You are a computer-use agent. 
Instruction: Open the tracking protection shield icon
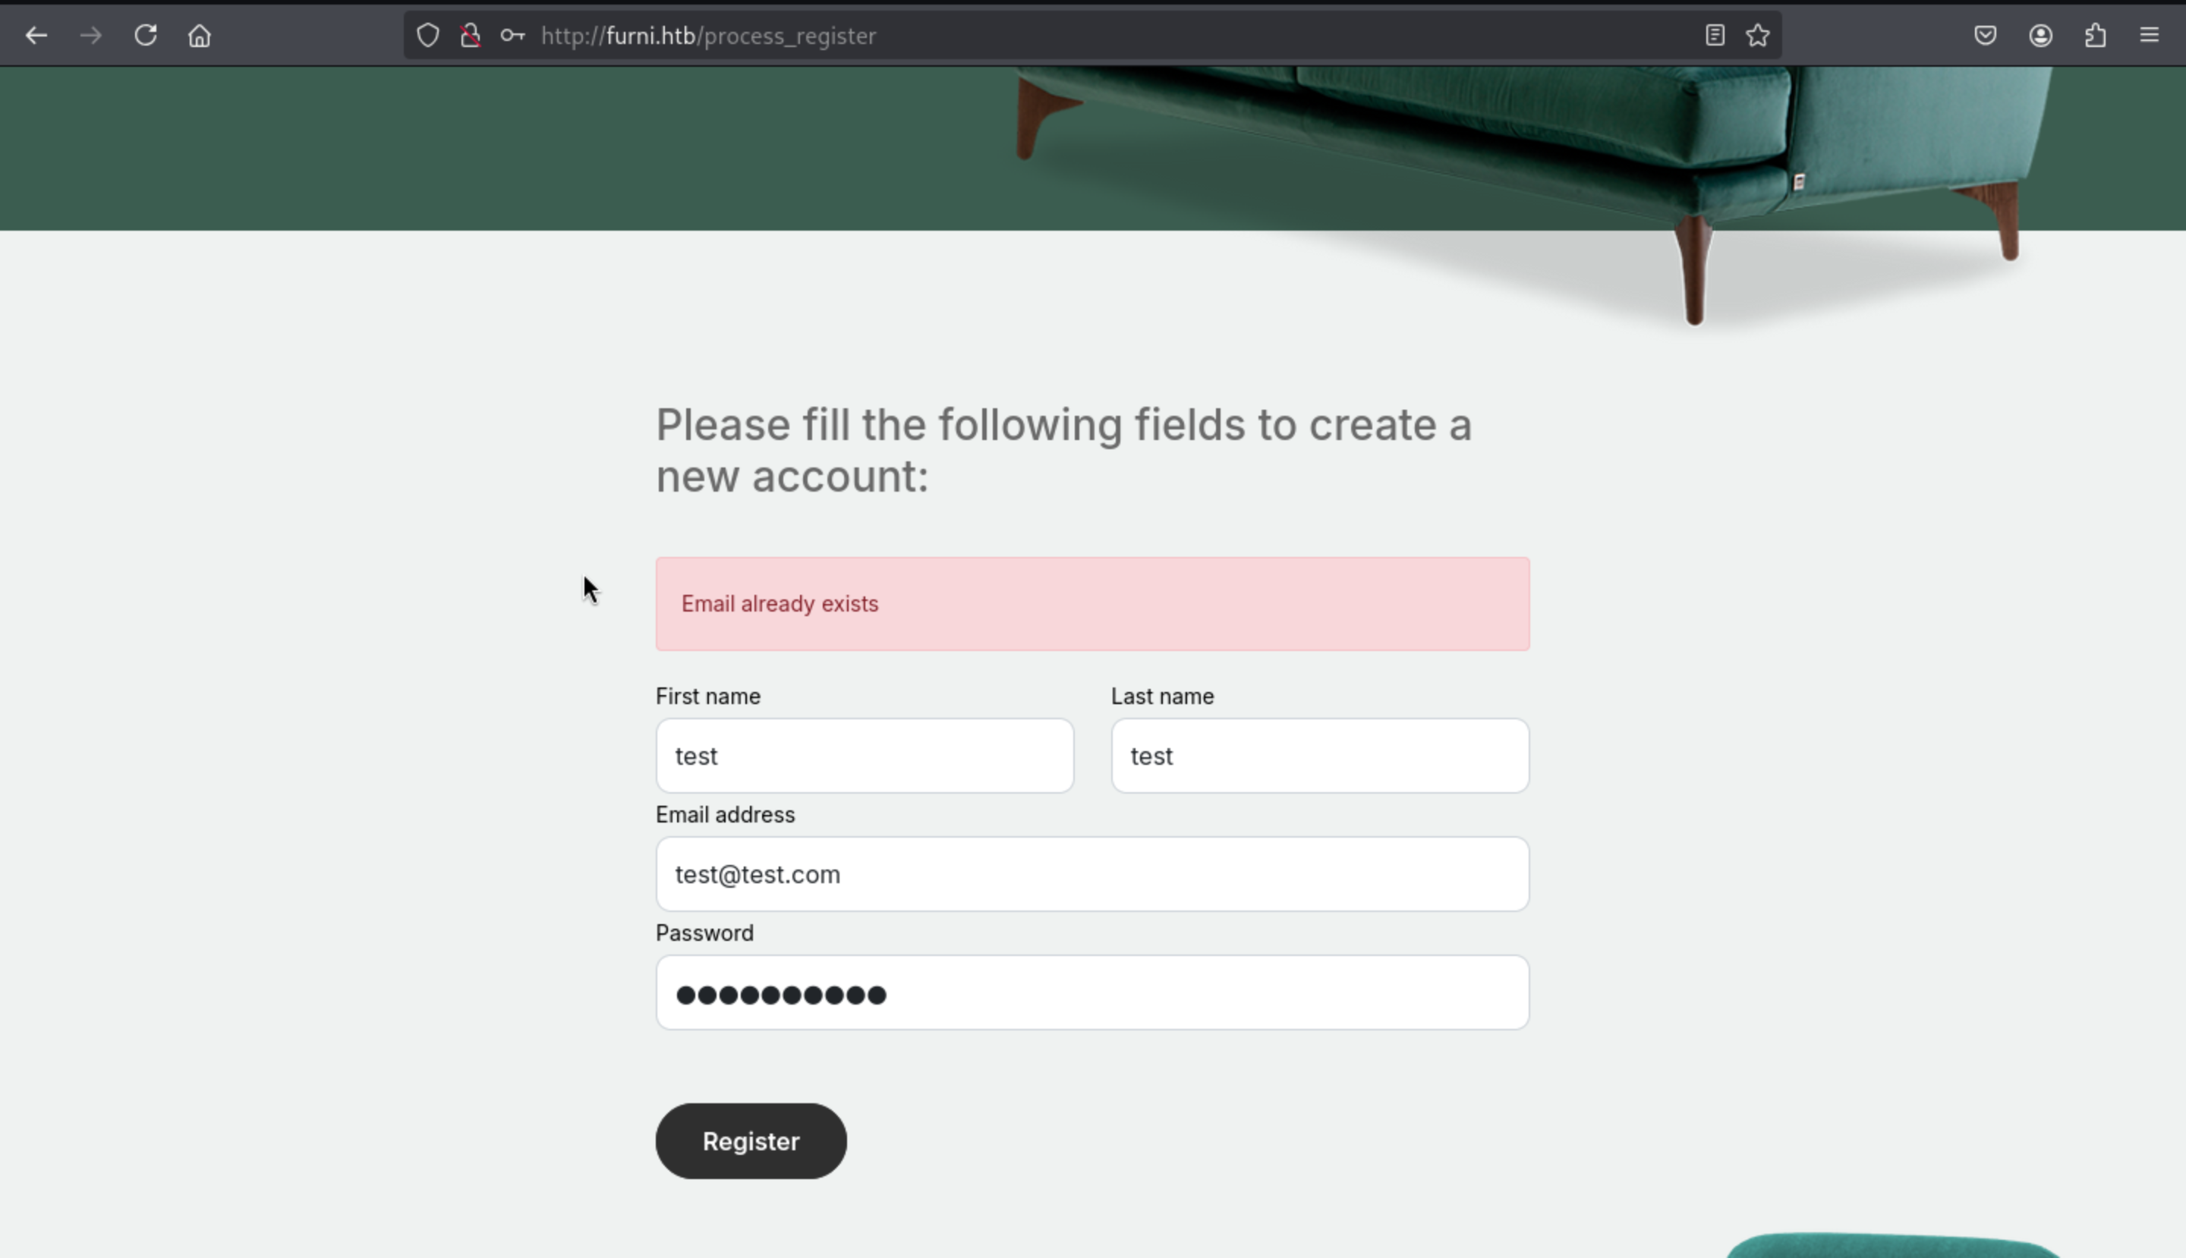tap(428, 36)
